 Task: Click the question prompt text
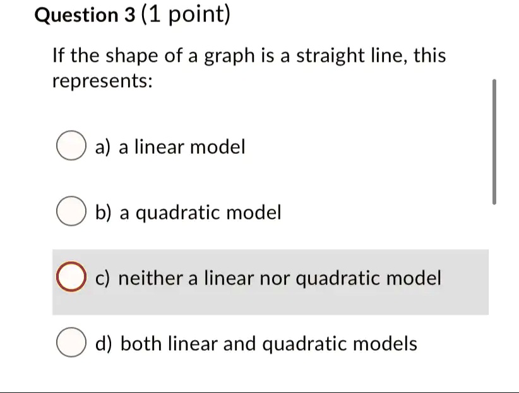(x=249, y=67)
